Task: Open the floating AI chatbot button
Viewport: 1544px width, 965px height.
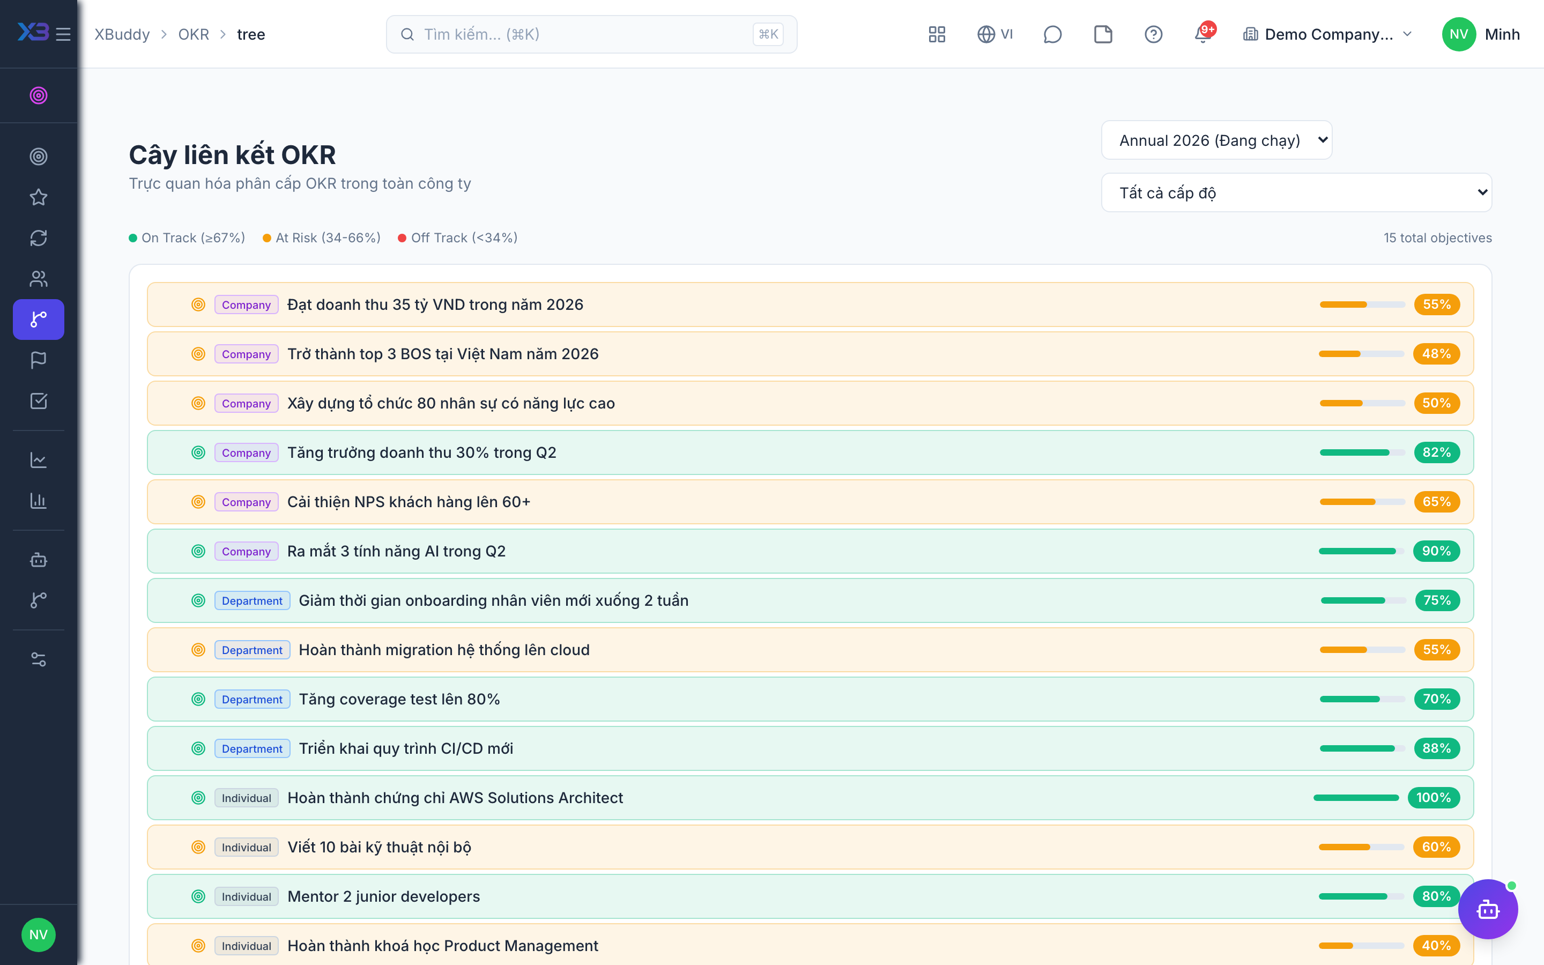Action: point(1488,909)
